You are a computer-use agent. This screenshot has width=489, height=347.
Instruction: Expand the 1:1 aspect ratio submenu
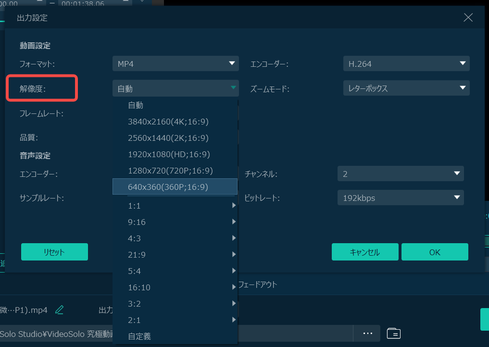tap(175, 206)
